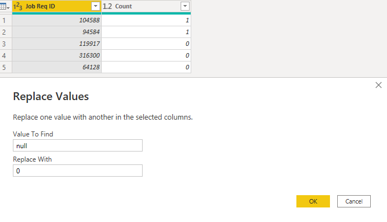Select the cell with 64128
The height and width of the screenshot is (222, 387).
coord(57,67)
